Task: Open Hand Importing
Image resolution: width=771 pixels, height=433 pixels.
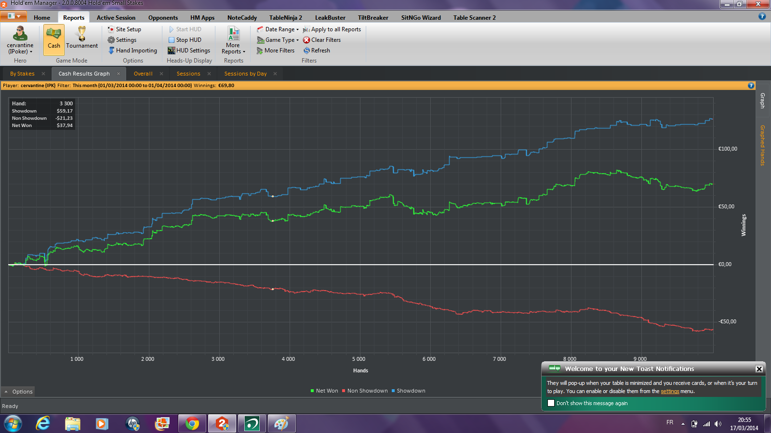Action: (133, 51)
